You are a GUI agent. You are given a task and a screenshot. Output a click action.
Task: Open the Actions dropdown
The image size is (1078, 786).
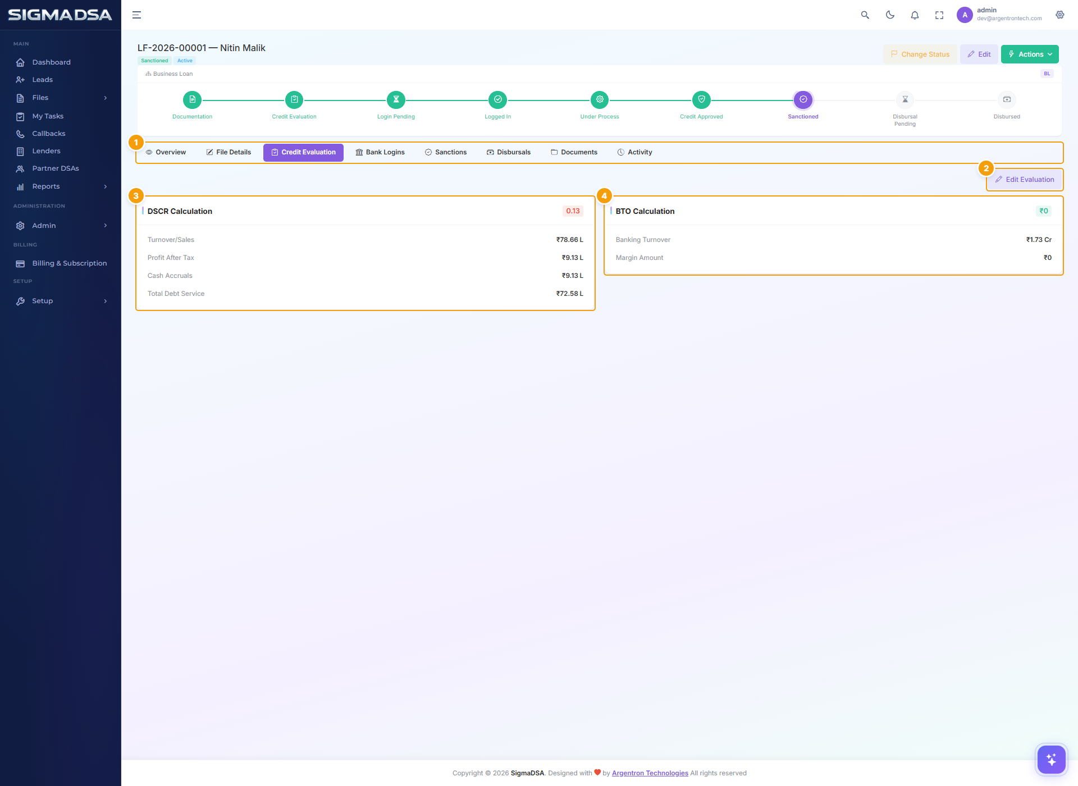coord(1030,54)
